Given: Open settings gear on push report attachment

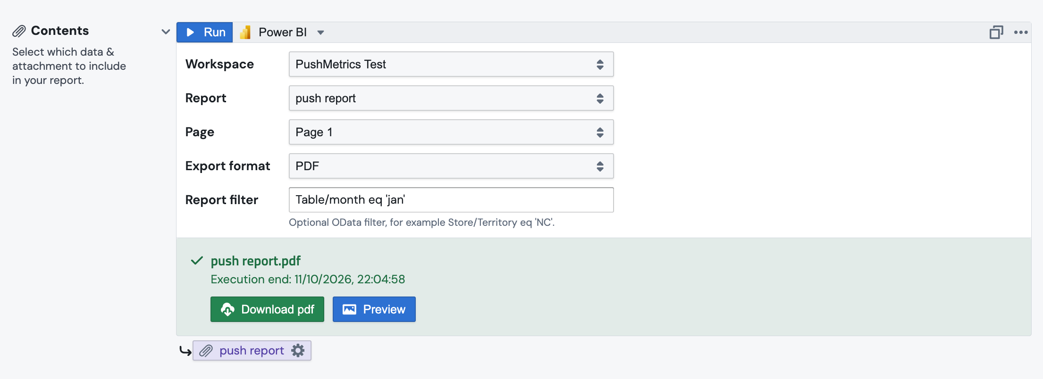Looking at the screenshot, I should click(298, 350).
